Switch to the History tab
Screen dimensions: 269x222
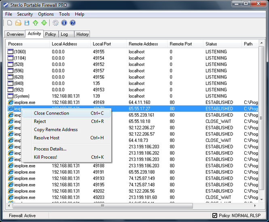[83, 34]
